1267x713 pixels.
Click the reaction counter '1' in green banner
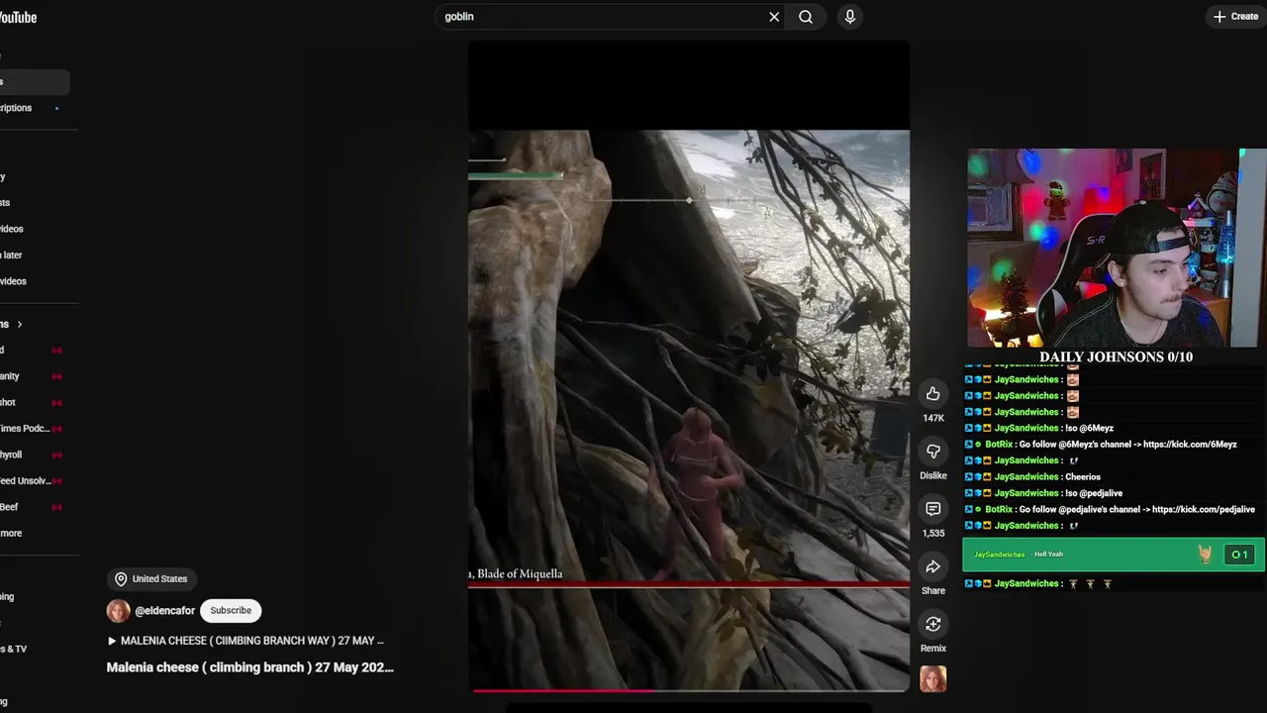tap(1239, 555)
